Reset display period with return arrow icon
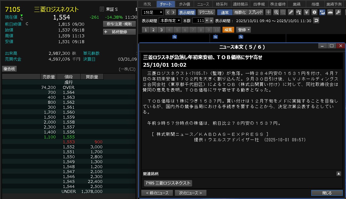The height and width of the screenshot is (199, 346). click(316, 21)
